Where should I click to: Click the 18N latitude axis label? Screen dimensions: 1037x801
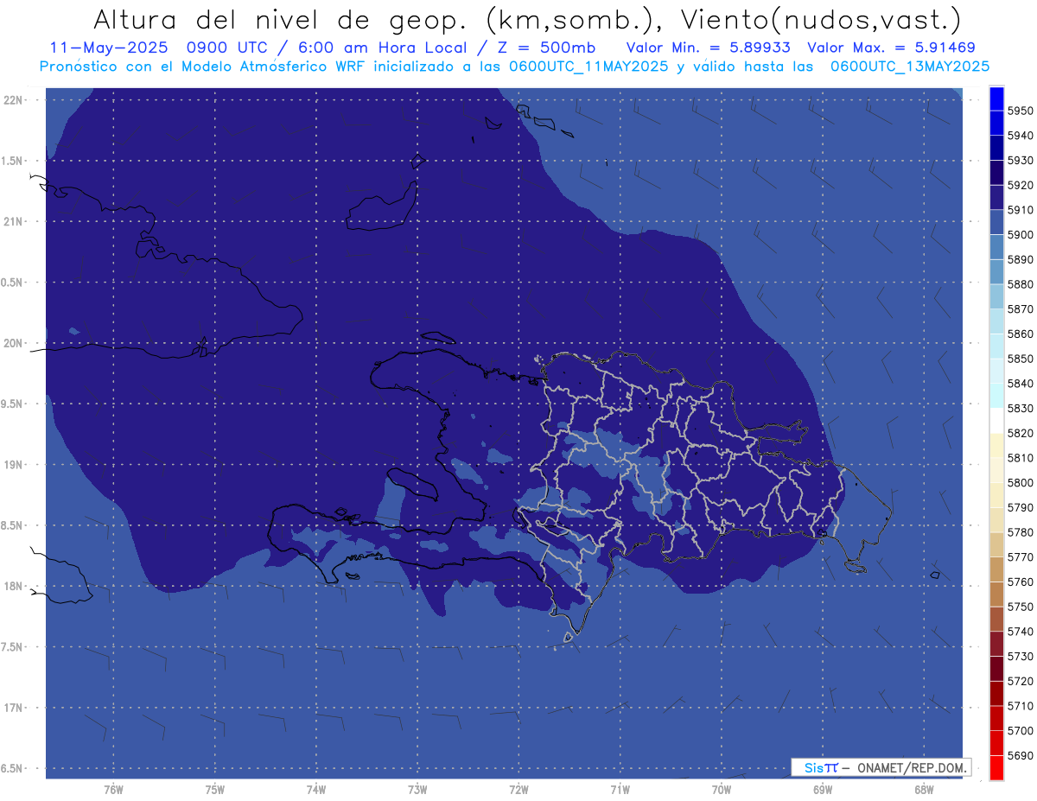14,586
